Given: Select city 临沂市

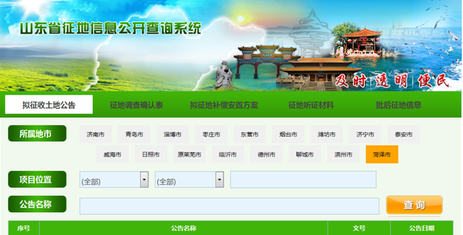Looking at the screenshot, I should point(228,154).
